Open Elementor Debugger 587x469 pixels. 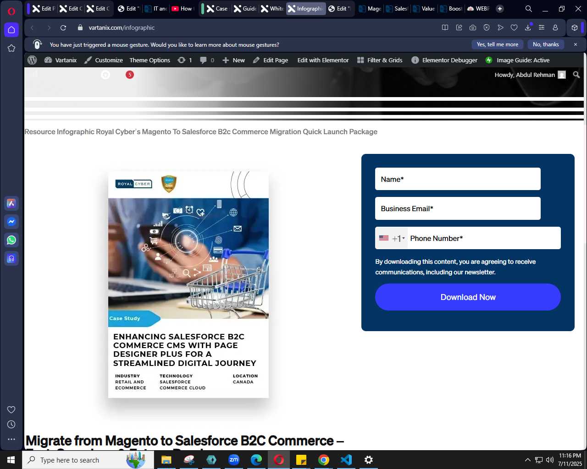click(444, 60)
